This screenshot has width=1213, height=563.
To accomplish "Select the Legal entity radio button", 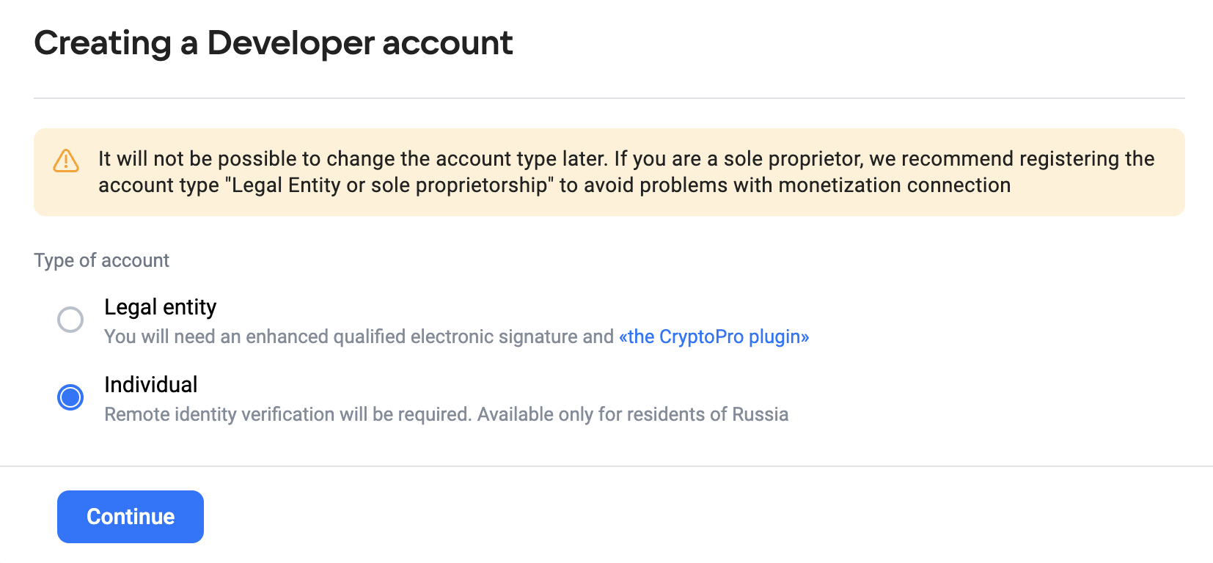I will point(70,320).
